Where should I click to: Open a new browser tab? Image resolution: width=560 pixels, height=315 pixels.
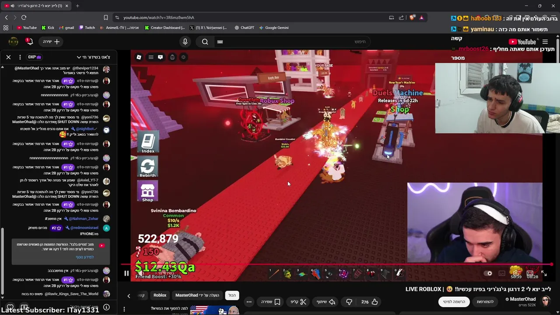(x=77, y=6)
